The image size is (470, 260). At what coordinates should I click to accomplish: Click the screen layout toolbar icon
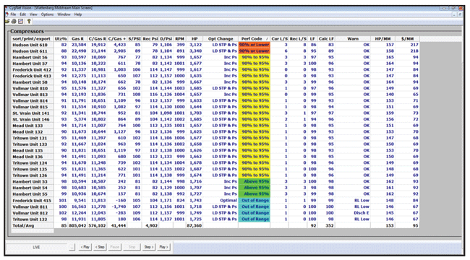(20, 21)
